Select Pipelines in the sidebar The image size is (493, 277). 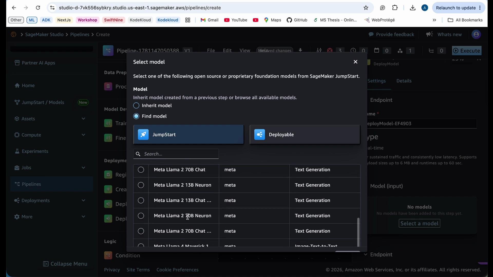(x=51, y=184)
